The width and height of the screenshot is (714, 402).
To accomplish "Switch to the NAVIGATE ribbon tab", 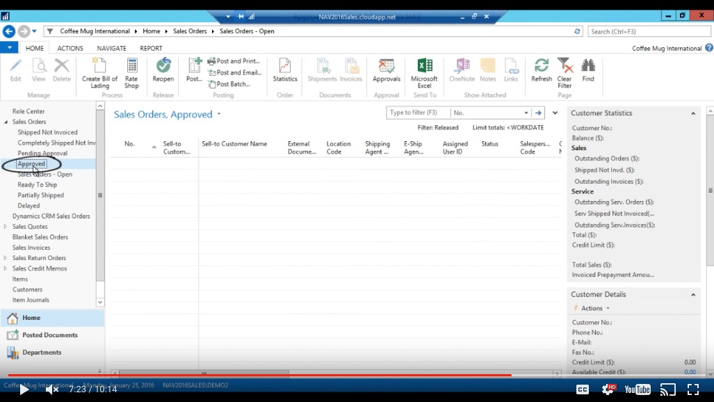I will coord(111,48).
